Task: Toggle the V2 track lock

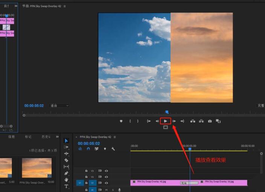Action: coord(86,177)
